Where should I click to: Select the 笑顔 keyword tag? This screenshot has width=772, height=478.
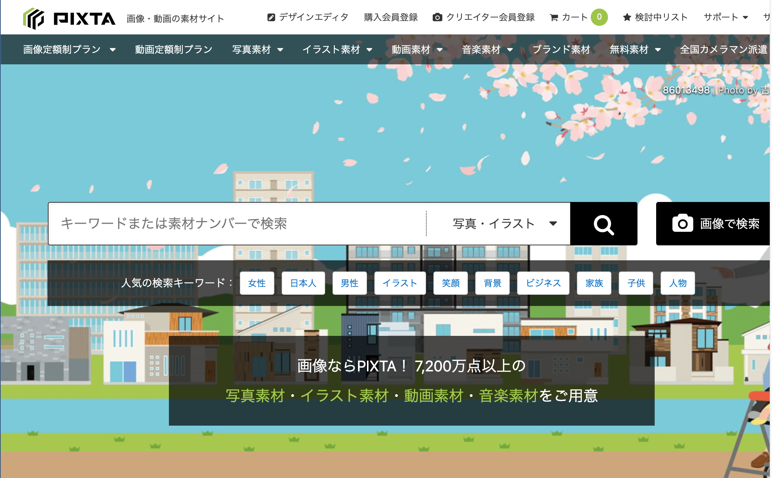pyautogui.click(x=451, y=283)
